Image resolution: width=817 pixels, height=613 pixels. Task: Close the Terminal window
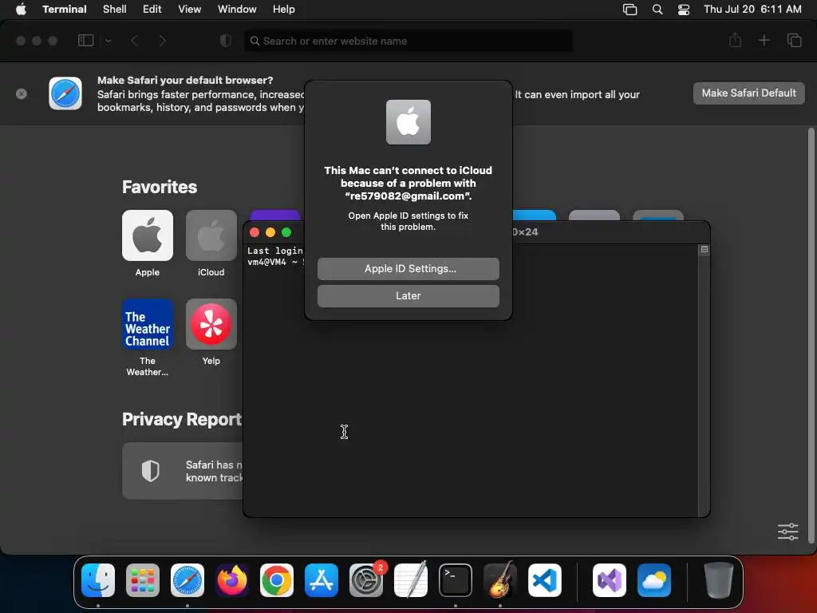click(255, 232)
